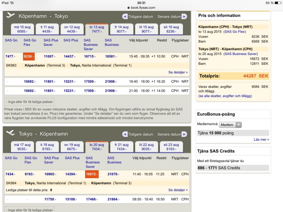Click the return SAS Go Flex column header
Image resolution: width=283 pixels, height=212 pixels.
point(31,160)
